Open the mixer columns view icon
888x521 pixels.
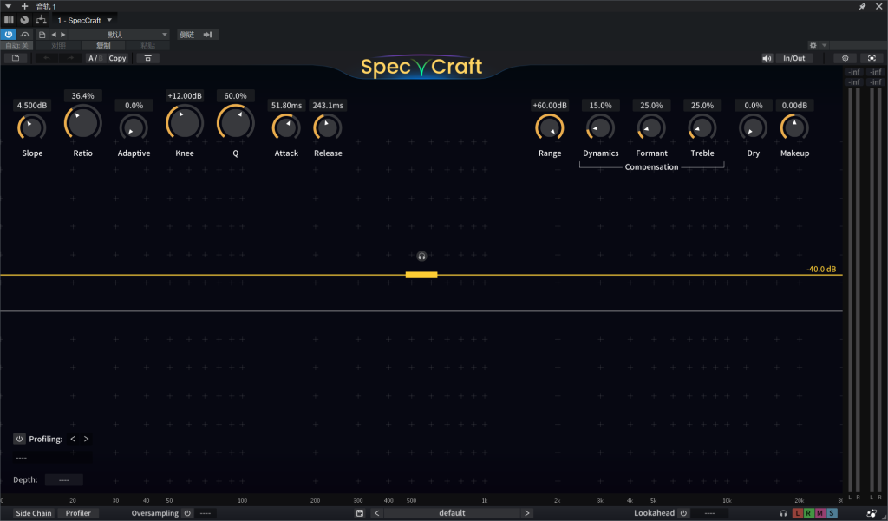[x=9, y=20]
